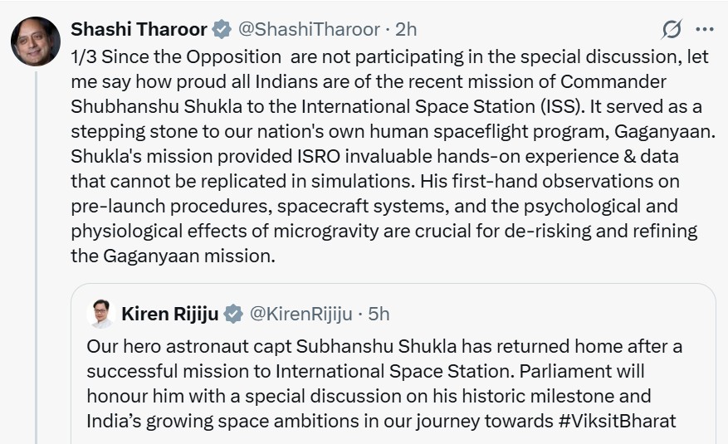Click Shashi Tharoor's verified badge
728x444 pixels.
(x=222, y=30)
